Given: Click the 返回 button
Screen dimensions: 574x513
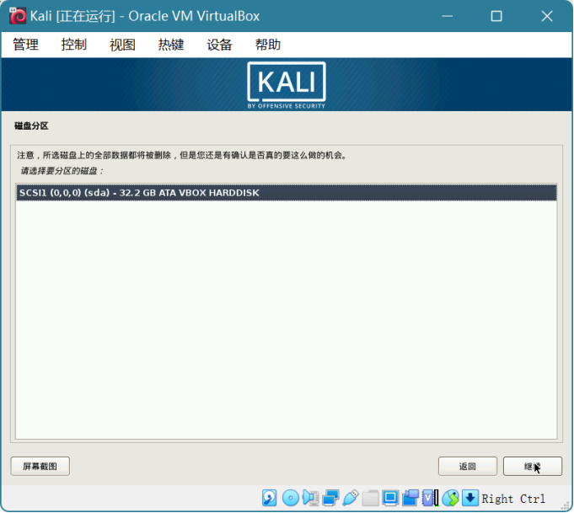Looking at the screenshot, I should tap(468, 466).
